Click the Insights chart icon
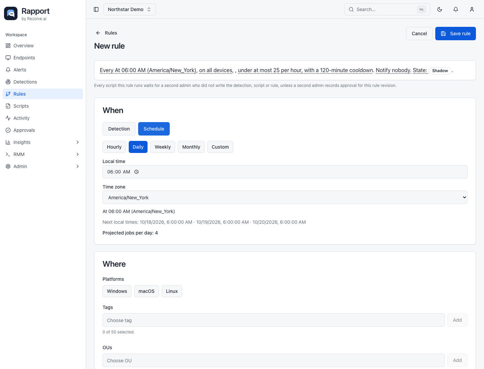 point(8,142)
